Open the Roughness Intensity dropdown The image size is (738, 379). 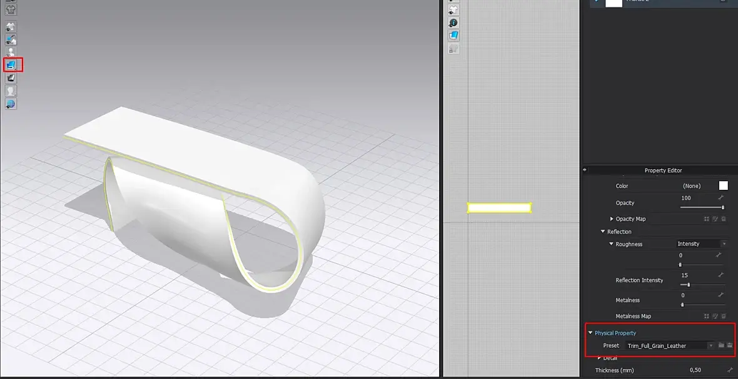coord(701,244)
